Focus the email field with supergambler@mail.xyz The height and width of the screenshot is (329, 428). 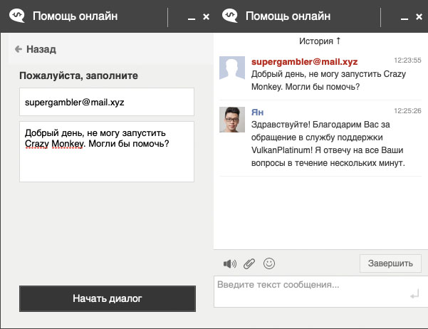pyautogui.click(x=107, y=102)
